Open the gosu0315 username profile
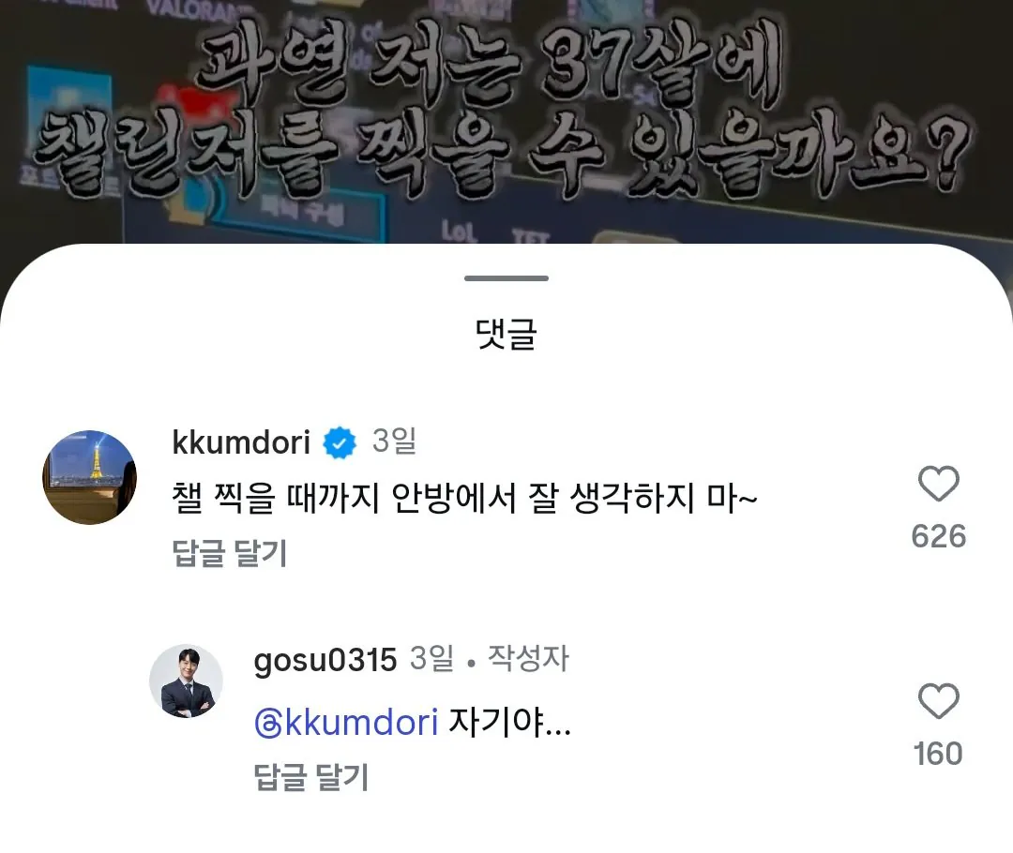 point(325,661)
